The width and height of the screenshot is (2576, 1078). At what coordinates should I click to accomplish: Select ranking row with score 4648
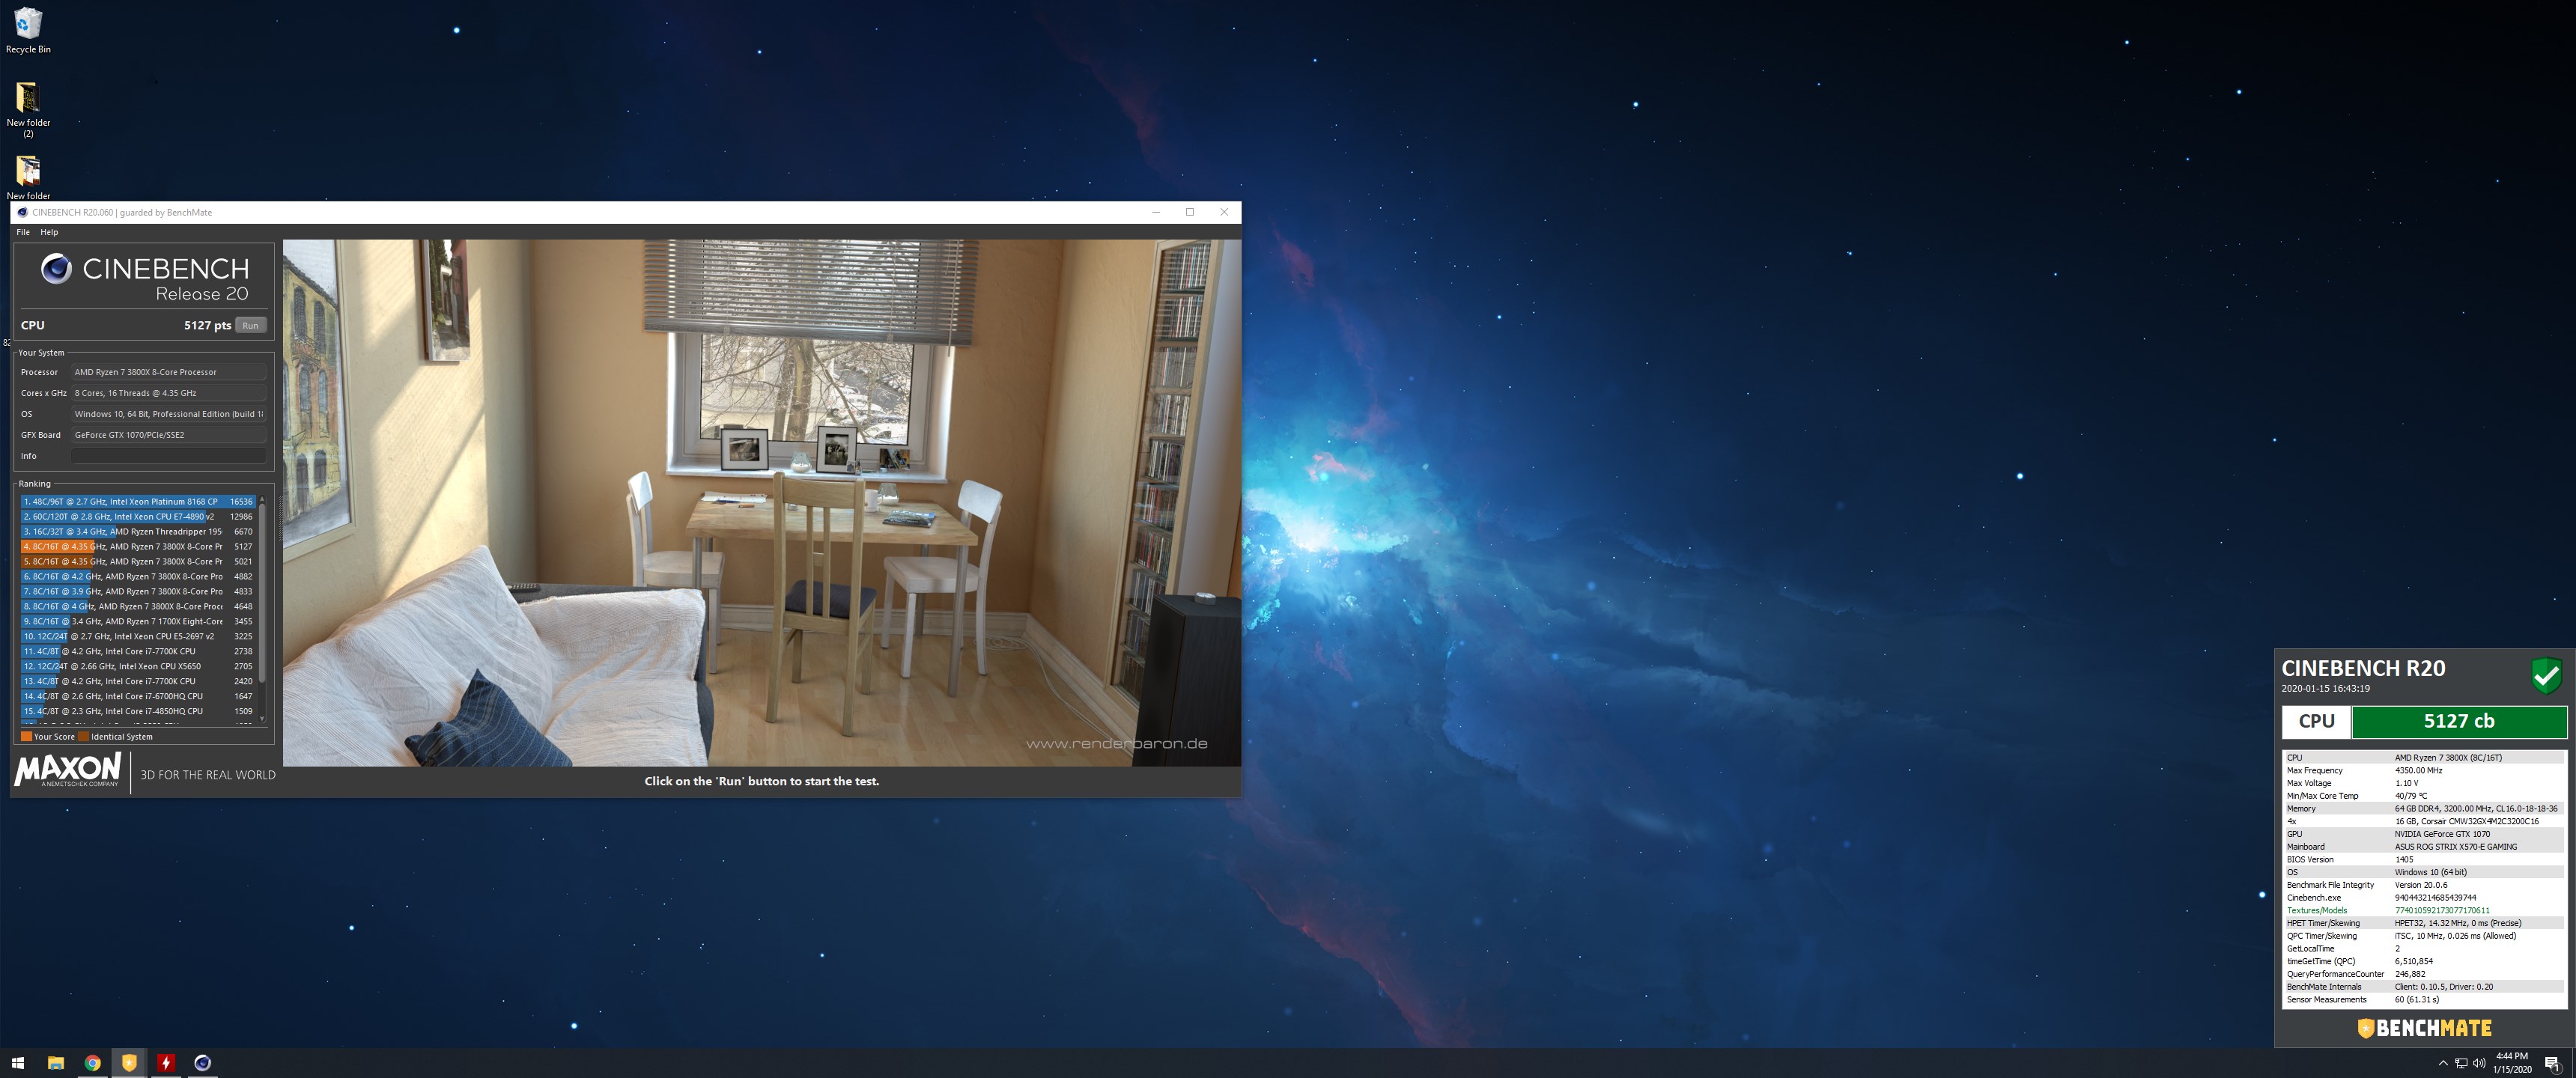(138, 607)
